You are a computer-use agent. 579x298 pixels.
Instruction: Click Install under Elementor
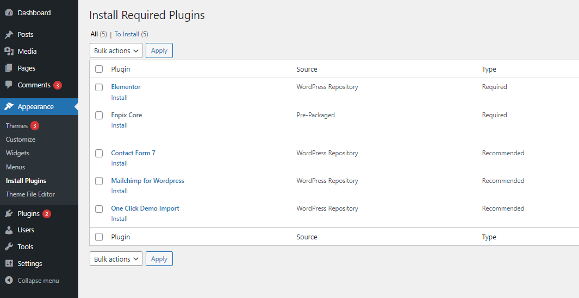tap(119, 98)
